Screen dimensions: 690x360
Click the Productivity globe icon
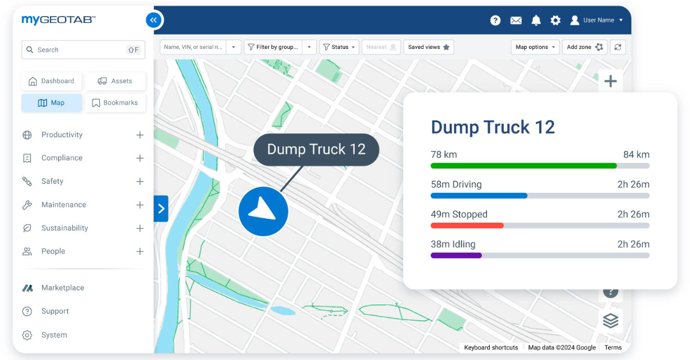27,135
